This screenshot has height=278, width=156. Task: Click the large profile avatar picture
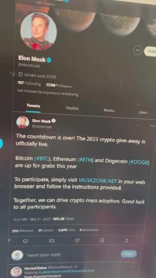click(39, 31)
